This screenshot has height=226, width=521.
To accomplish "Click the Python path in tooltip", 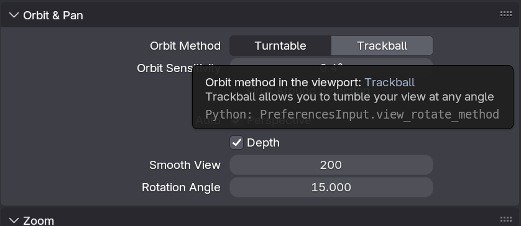I will (353, 114).
